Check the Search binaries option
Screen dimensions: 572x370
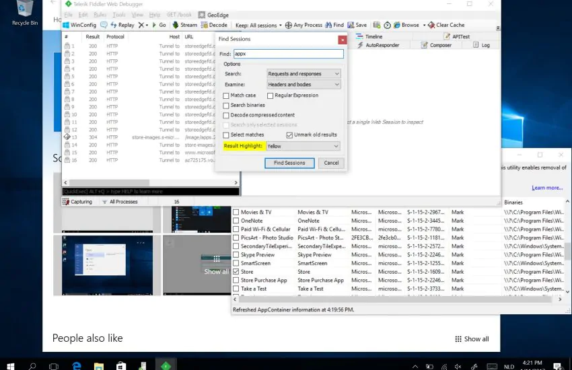tap(226, 106)
